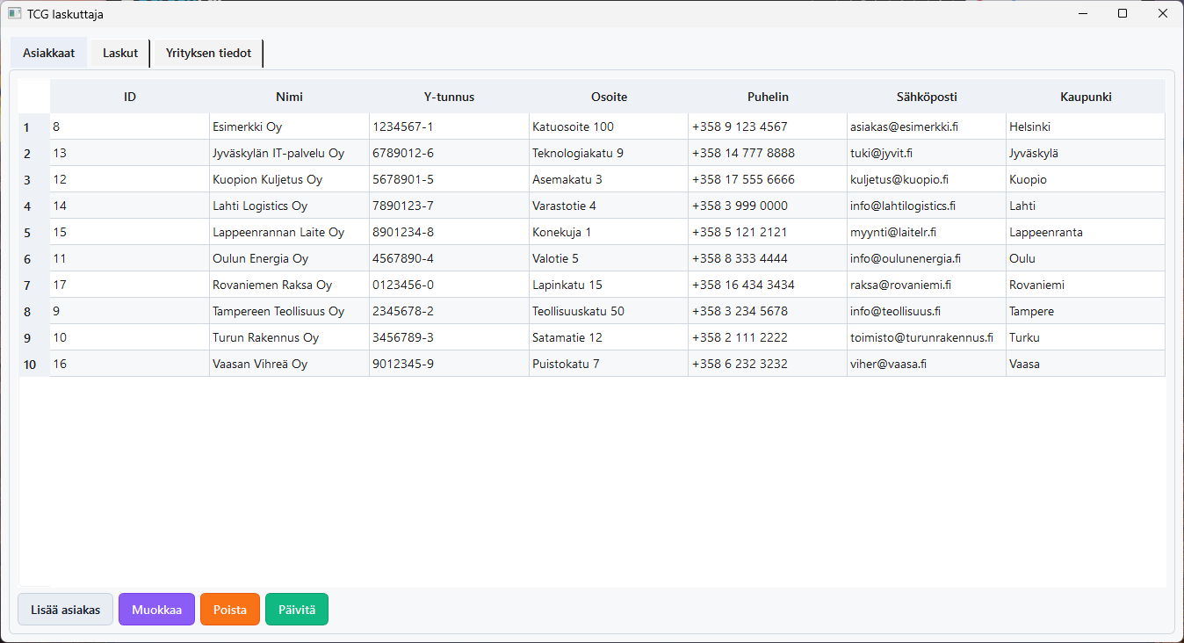This screenshot has height=643, width=1184.
Task: Click the table's top-left corner select-all box
Action: click(34, 97)
